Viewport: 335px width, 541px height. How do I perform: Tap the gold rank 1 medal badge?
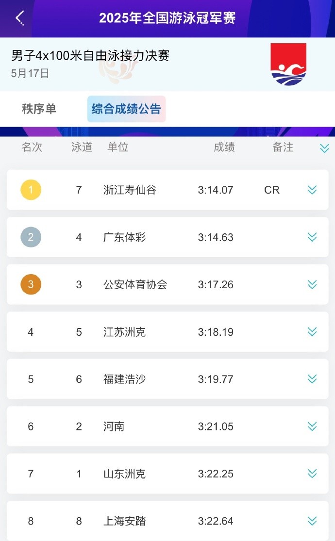click(x=31, y=190)
